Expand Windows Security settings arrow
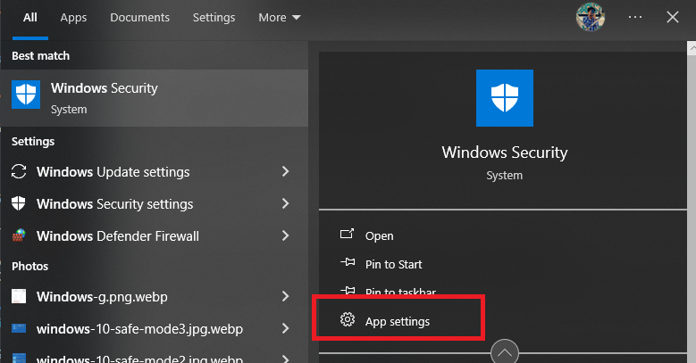This screenshot has height=363, width=696. tap(285, 204)
